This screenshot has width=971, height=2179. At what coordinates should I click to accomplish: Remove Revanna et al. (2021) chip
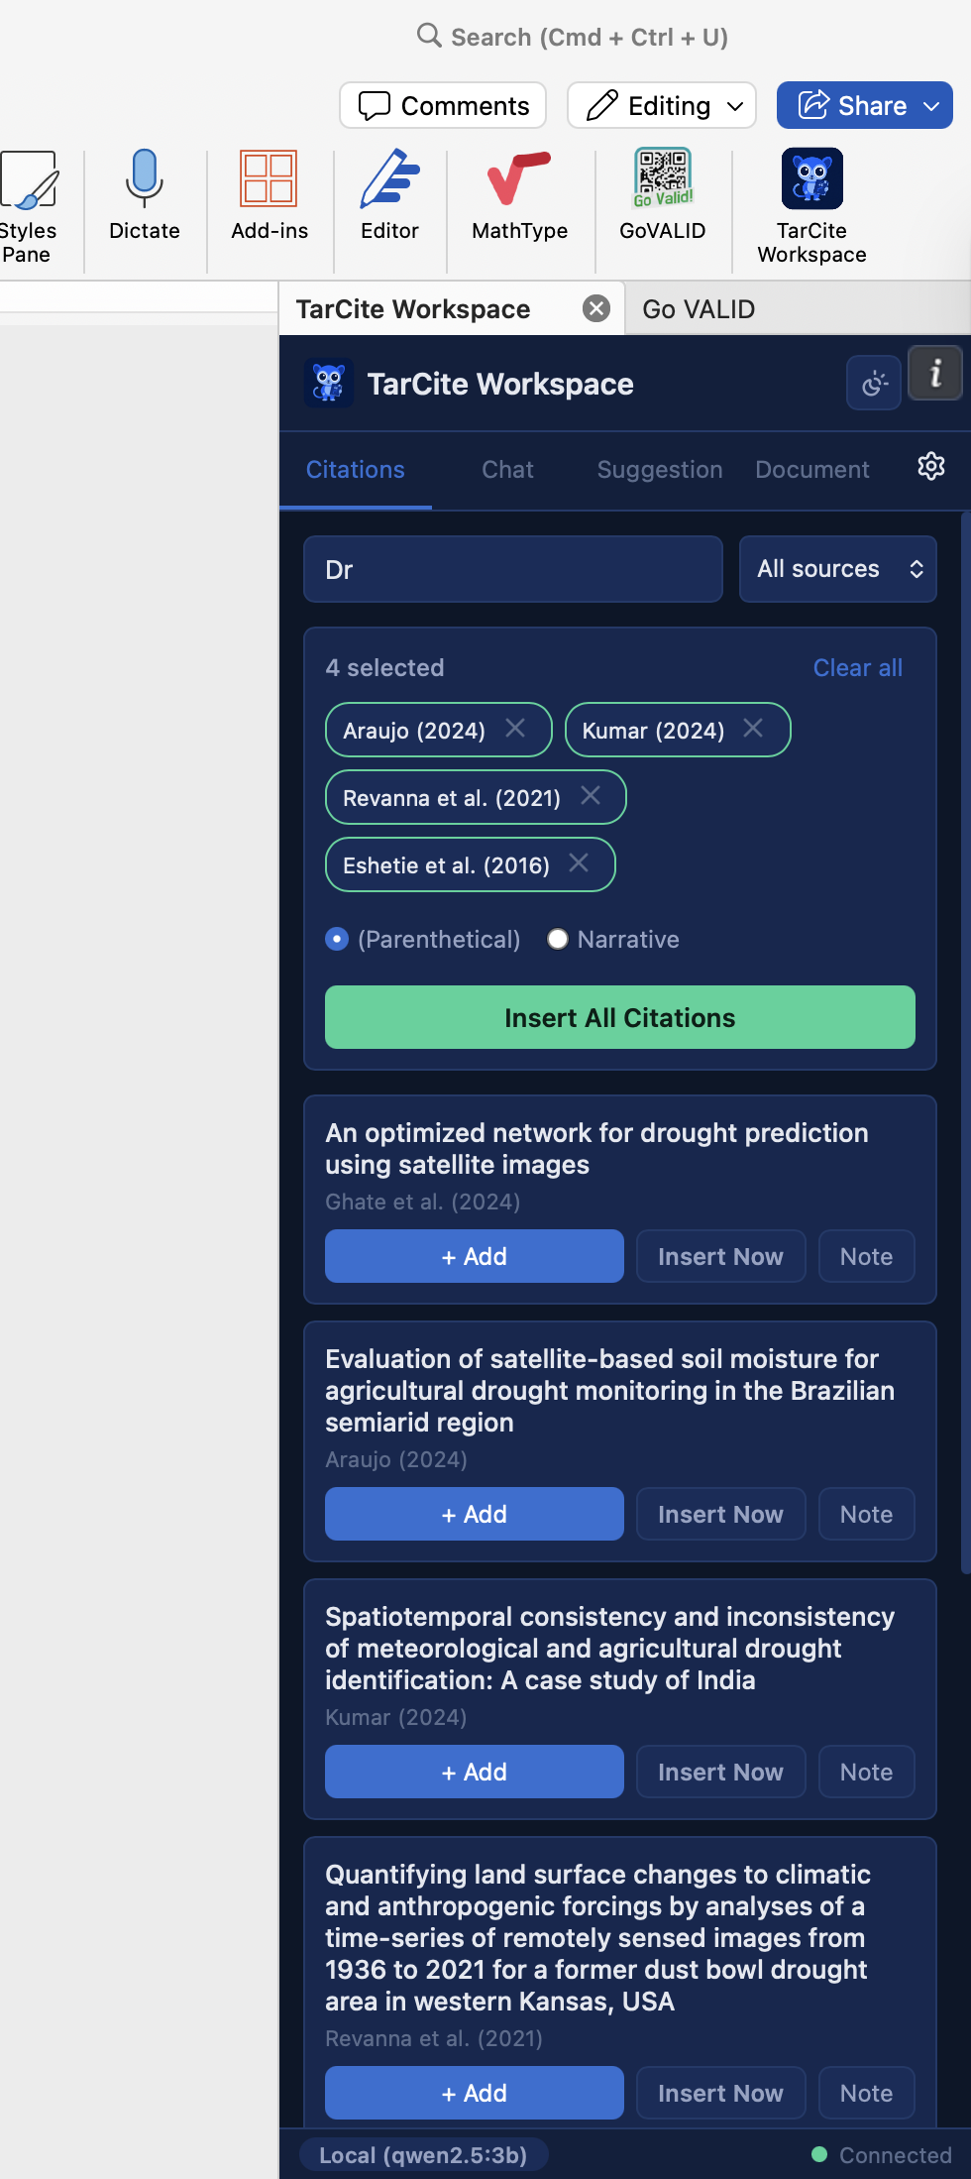591,796
